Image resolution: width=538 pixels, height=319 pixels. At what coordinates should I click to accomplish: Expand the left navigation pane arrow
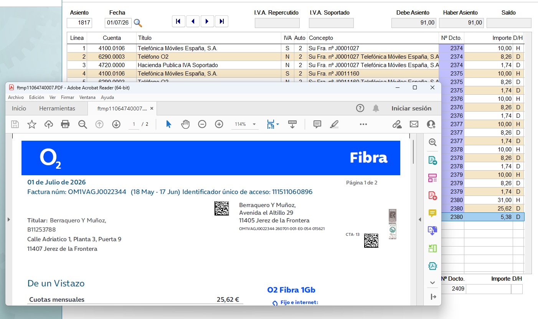(9, 220)
